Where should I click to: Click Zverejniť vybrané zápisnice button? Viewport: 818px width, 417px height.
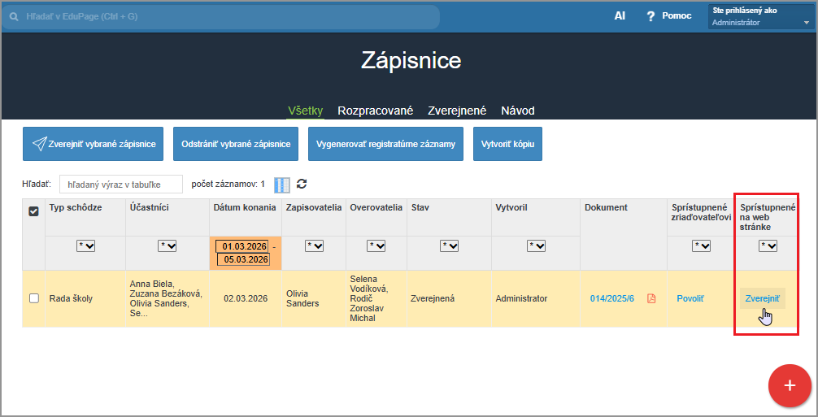click(x=94, y=144)
